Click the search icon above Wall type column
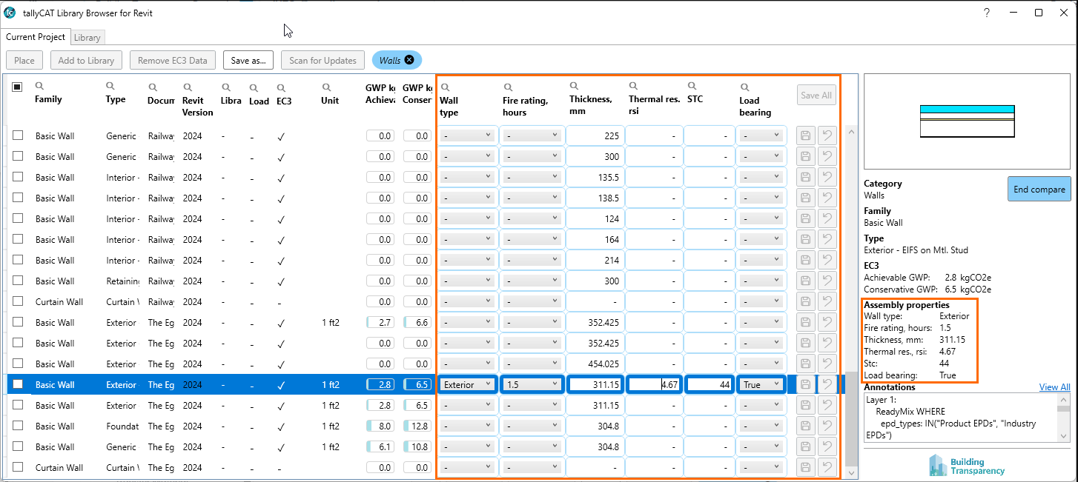 (x=445, y=87)
